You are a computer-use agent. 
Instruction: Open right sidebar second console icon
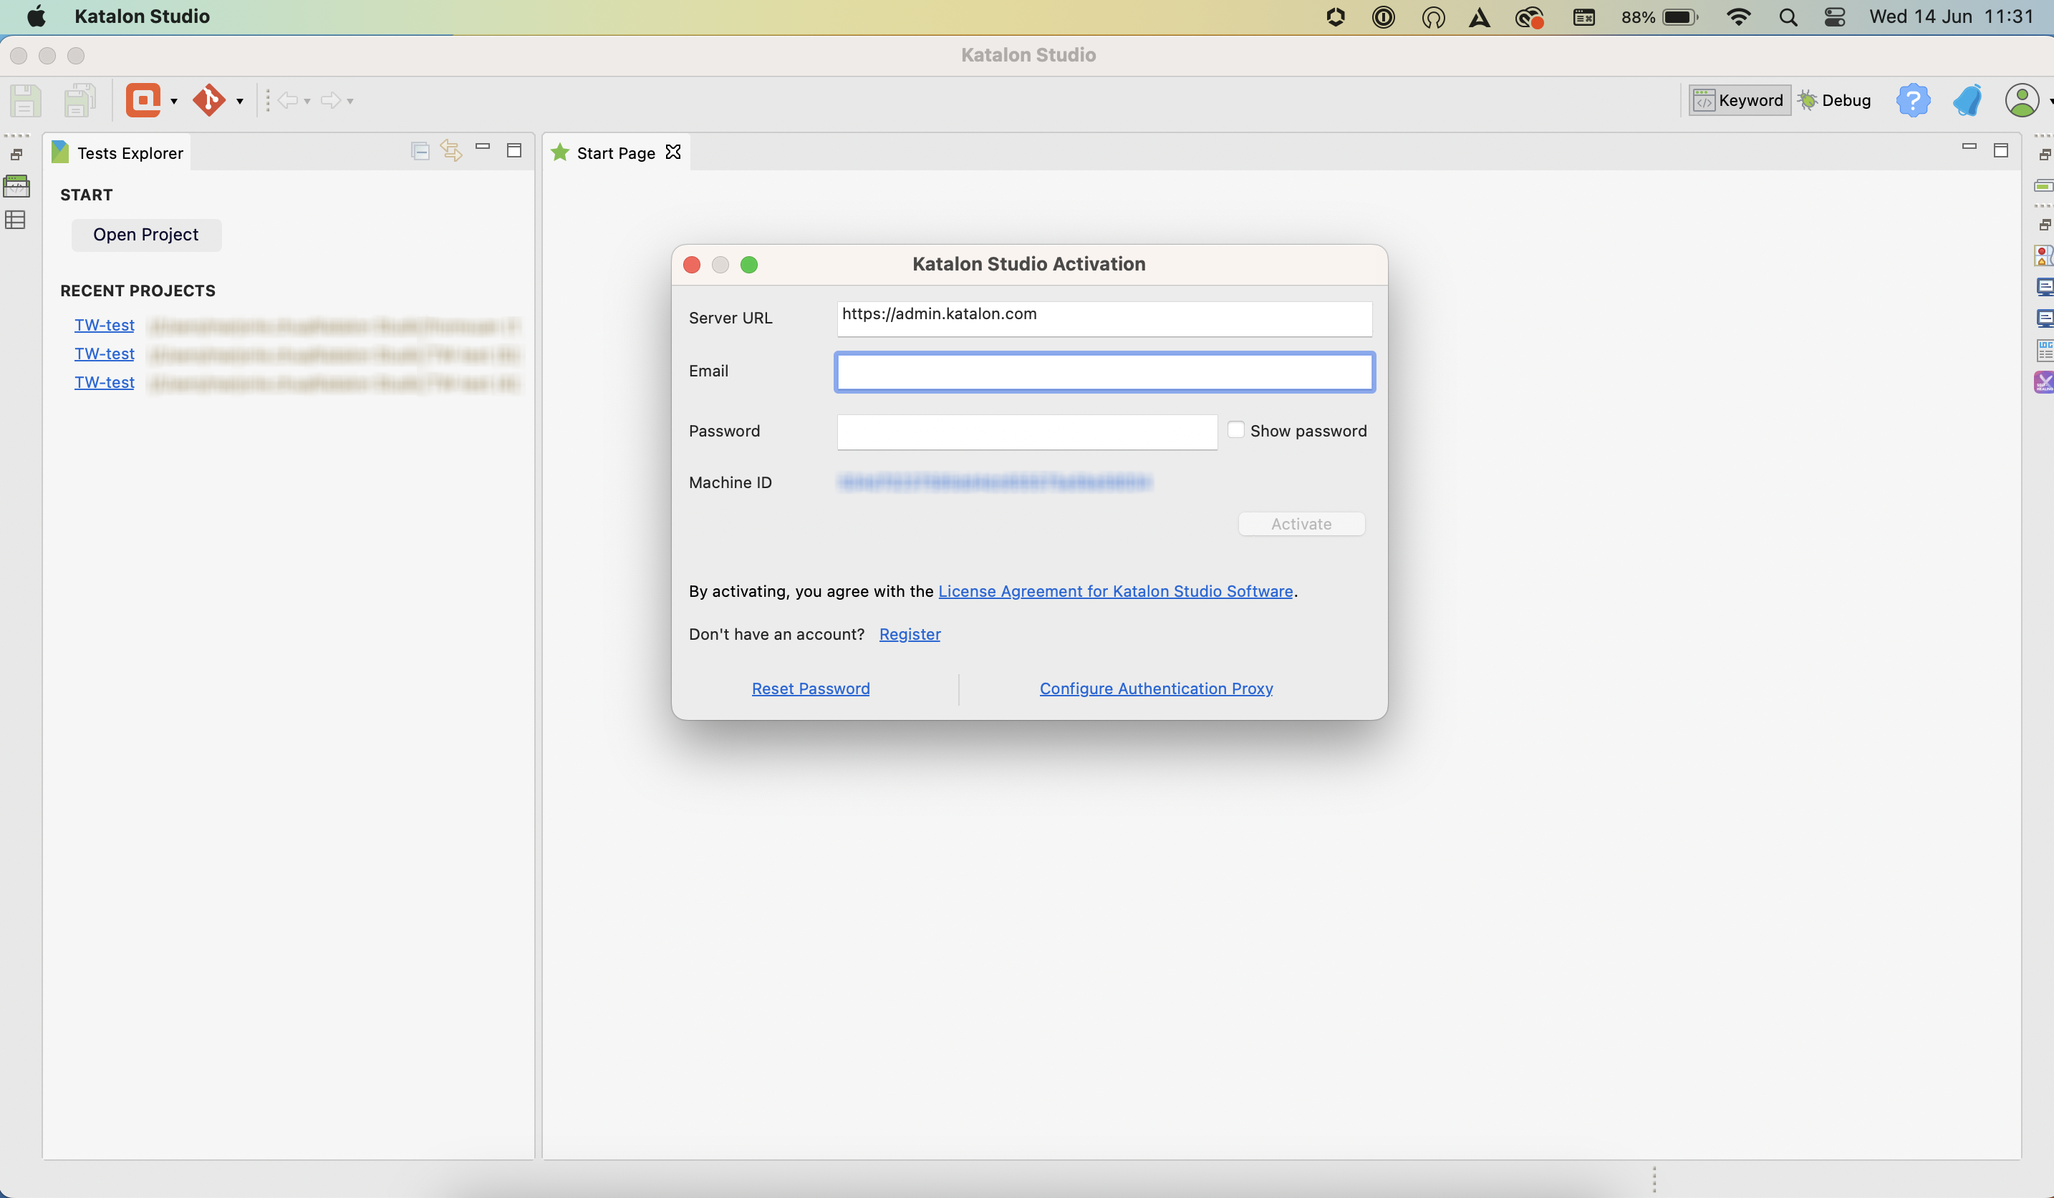click(x=2044, y=318)
